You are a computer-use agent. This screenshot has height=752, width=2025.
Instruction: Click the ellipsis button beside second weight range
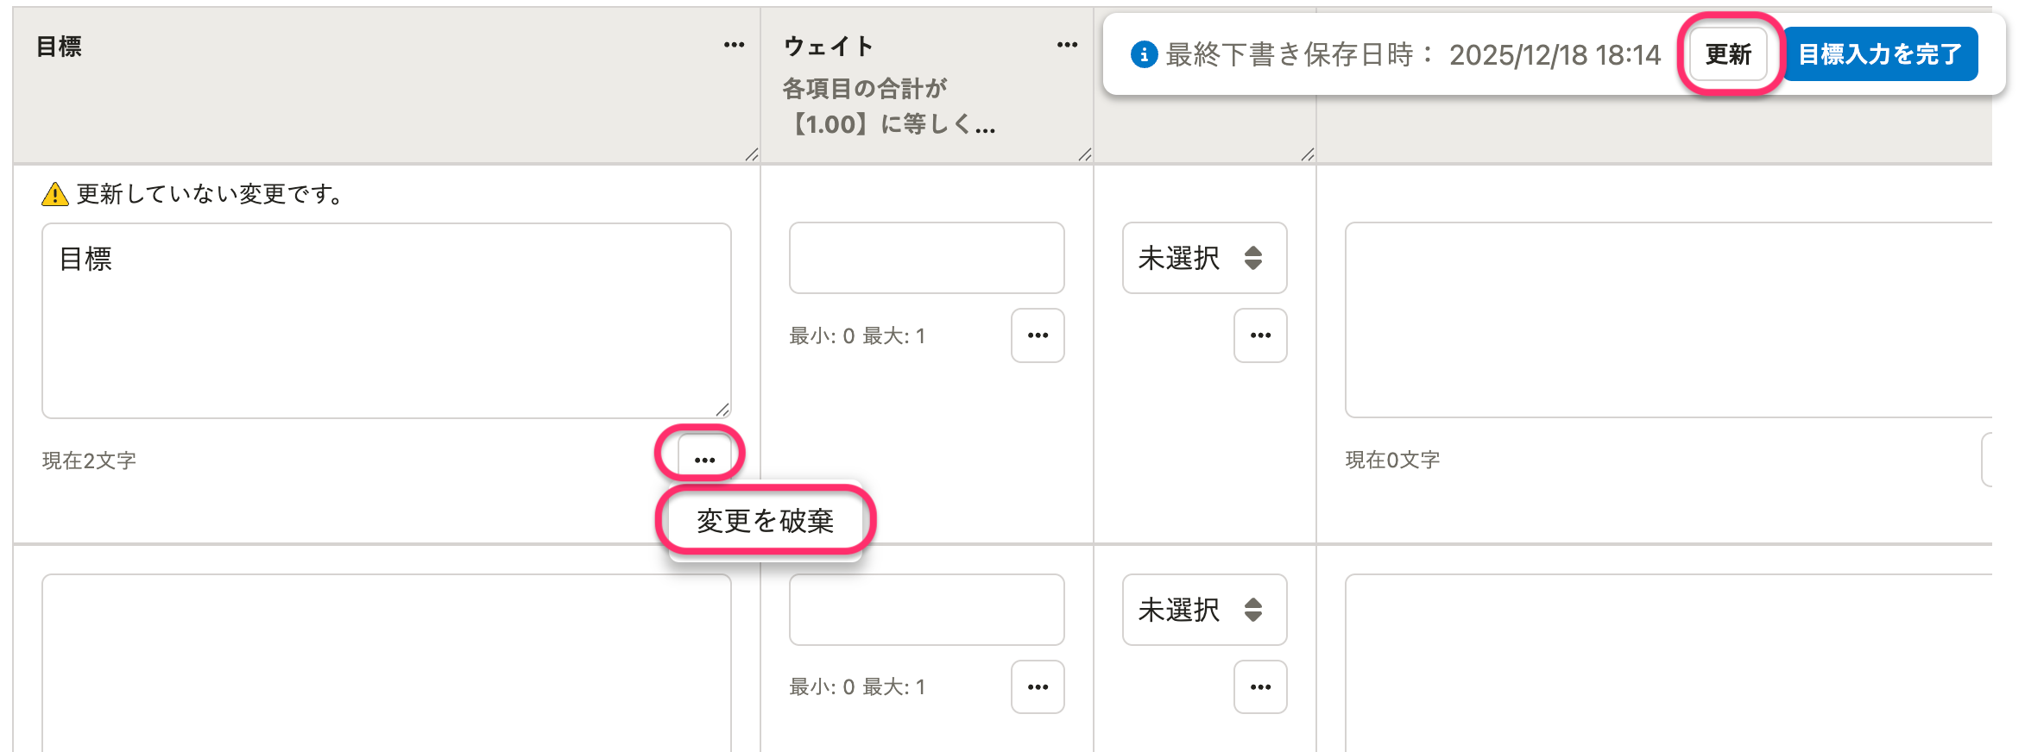(1038, 687)
